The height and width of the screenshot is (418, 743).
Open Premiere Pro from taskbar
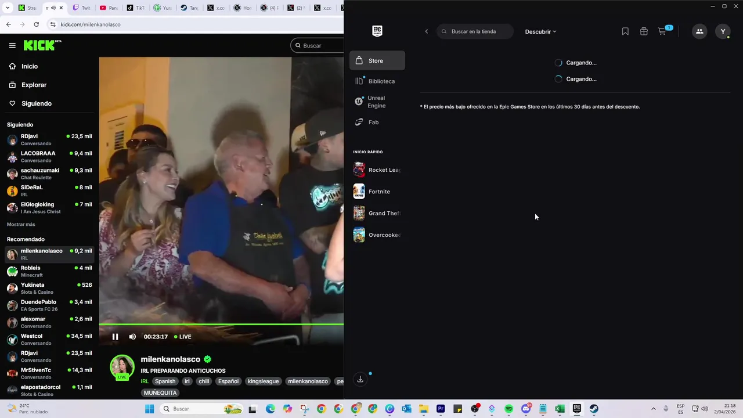[441, 409]
